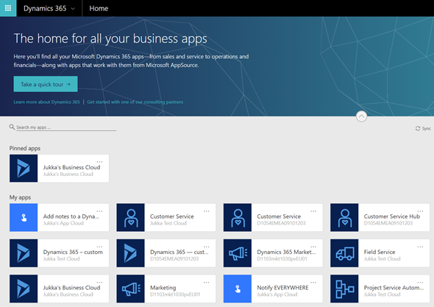Open options menu on pinned Jukka's Business Cloud
Viewport: 434px width, 307px height.
pos(99,162)
